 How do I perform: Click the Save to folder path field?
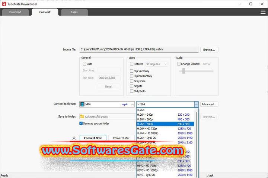click(x=108, y=117)
